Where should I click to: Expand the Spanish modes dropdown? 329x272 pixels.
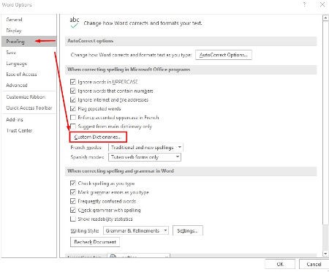(x=145, y=157)
